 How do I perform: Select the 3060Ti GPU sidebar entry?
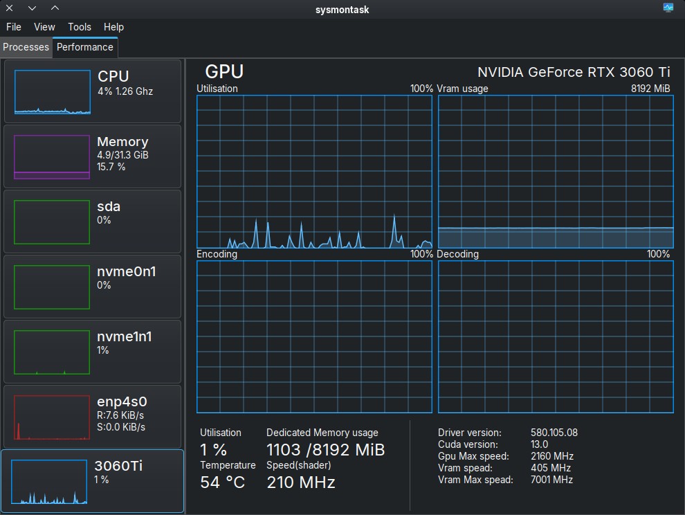(93, 481)
